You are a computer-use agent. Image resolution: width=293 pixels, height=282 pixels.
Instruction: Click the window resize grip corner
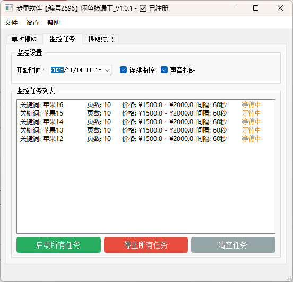tap(289, 278)
